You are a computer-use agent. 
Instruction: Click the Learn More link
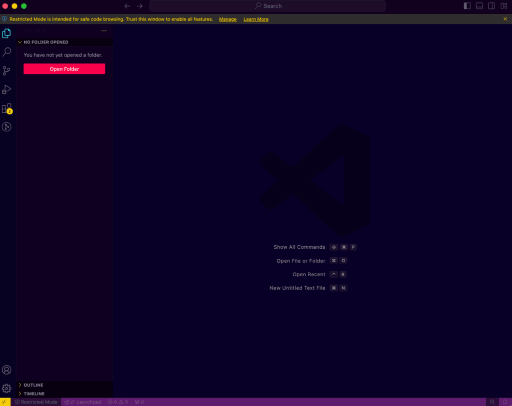(256, 19)
